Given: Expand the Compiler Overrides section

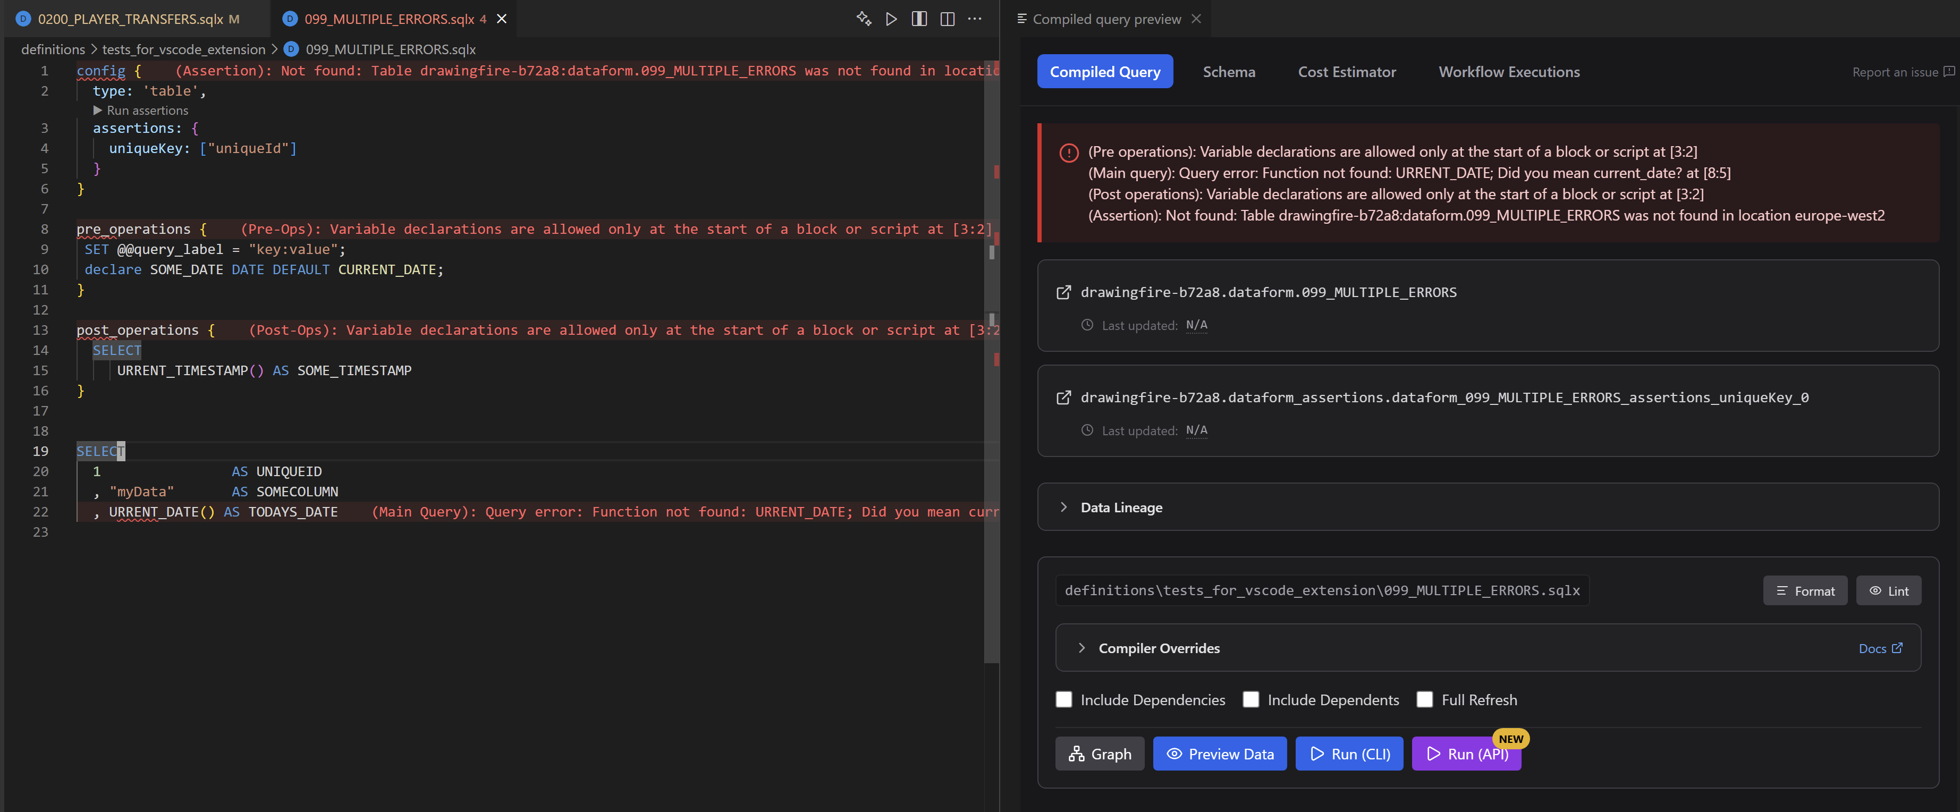Looking at the screenshot, I should (x=1081, y=648).
